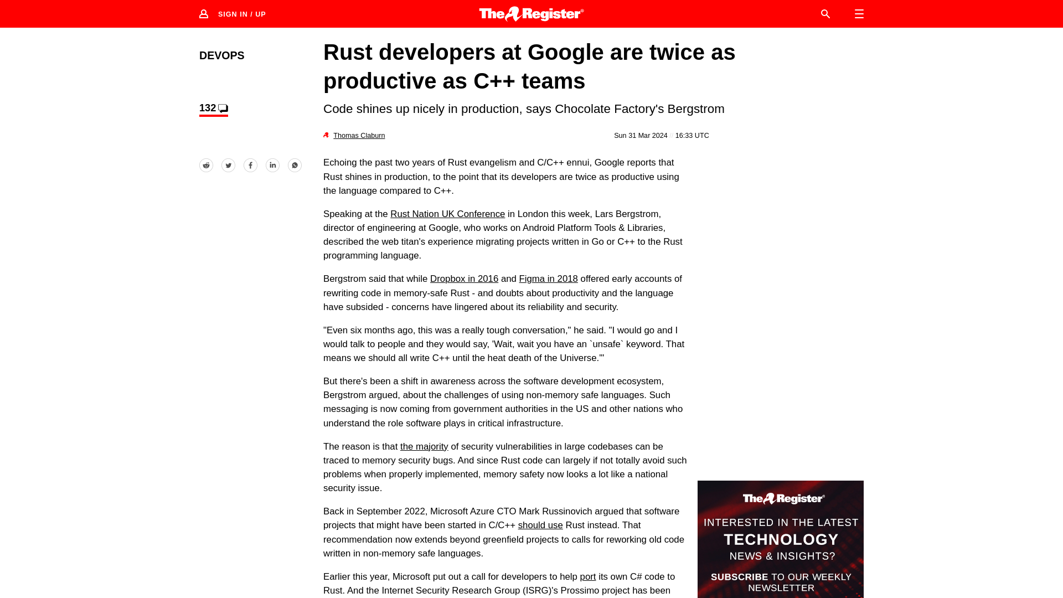Follow the Dropbox in 2016 link
Viewport: 1063px width, 598px height.
464,279
